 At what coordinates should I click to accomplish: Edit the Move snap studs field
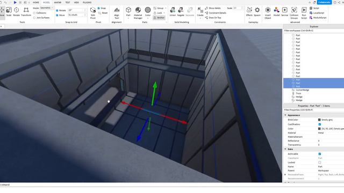[77, 15]
